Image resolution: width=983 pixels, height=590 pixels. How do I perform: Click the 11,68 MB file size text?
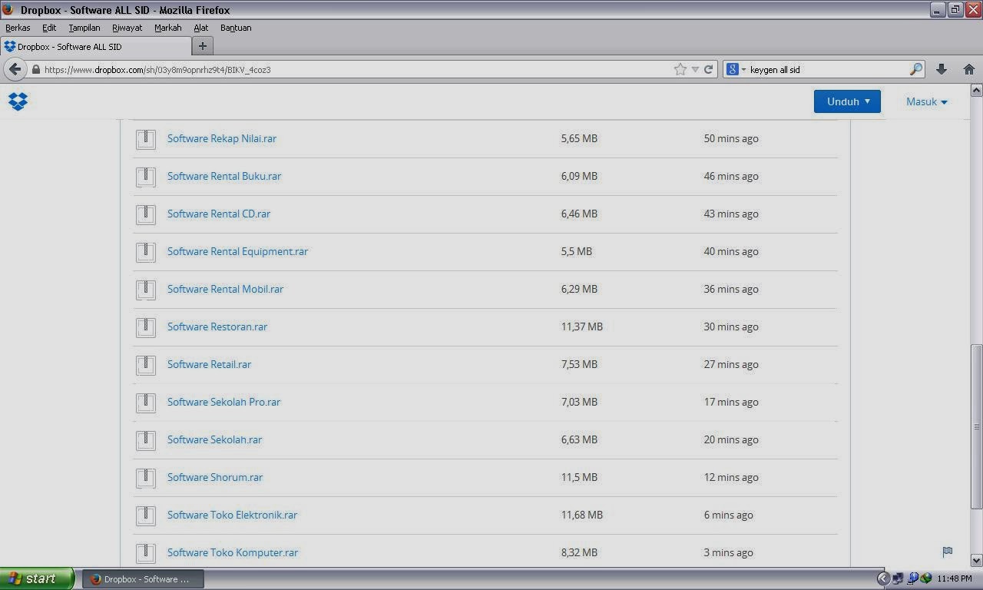[581, 515]
